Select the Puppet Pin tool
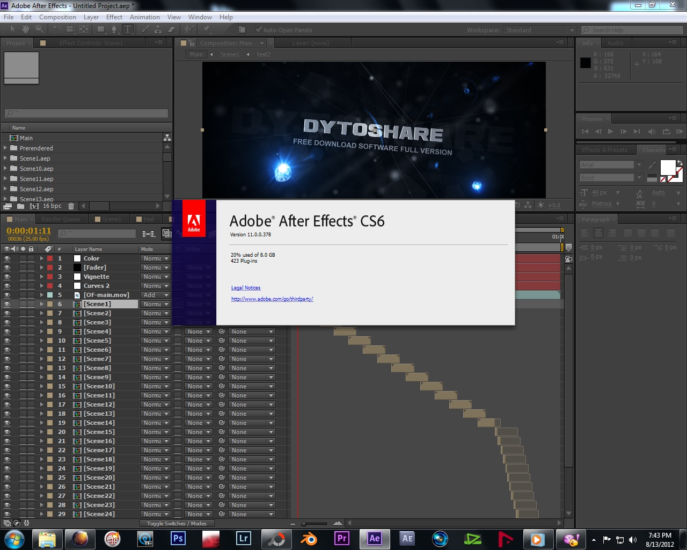Screen dimensions: 687x550 click(206, 29)
